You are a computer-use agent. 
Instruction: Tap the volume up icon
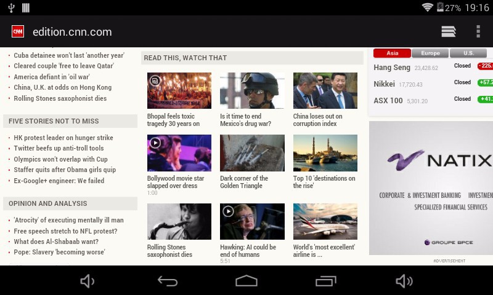click(404, 281)
